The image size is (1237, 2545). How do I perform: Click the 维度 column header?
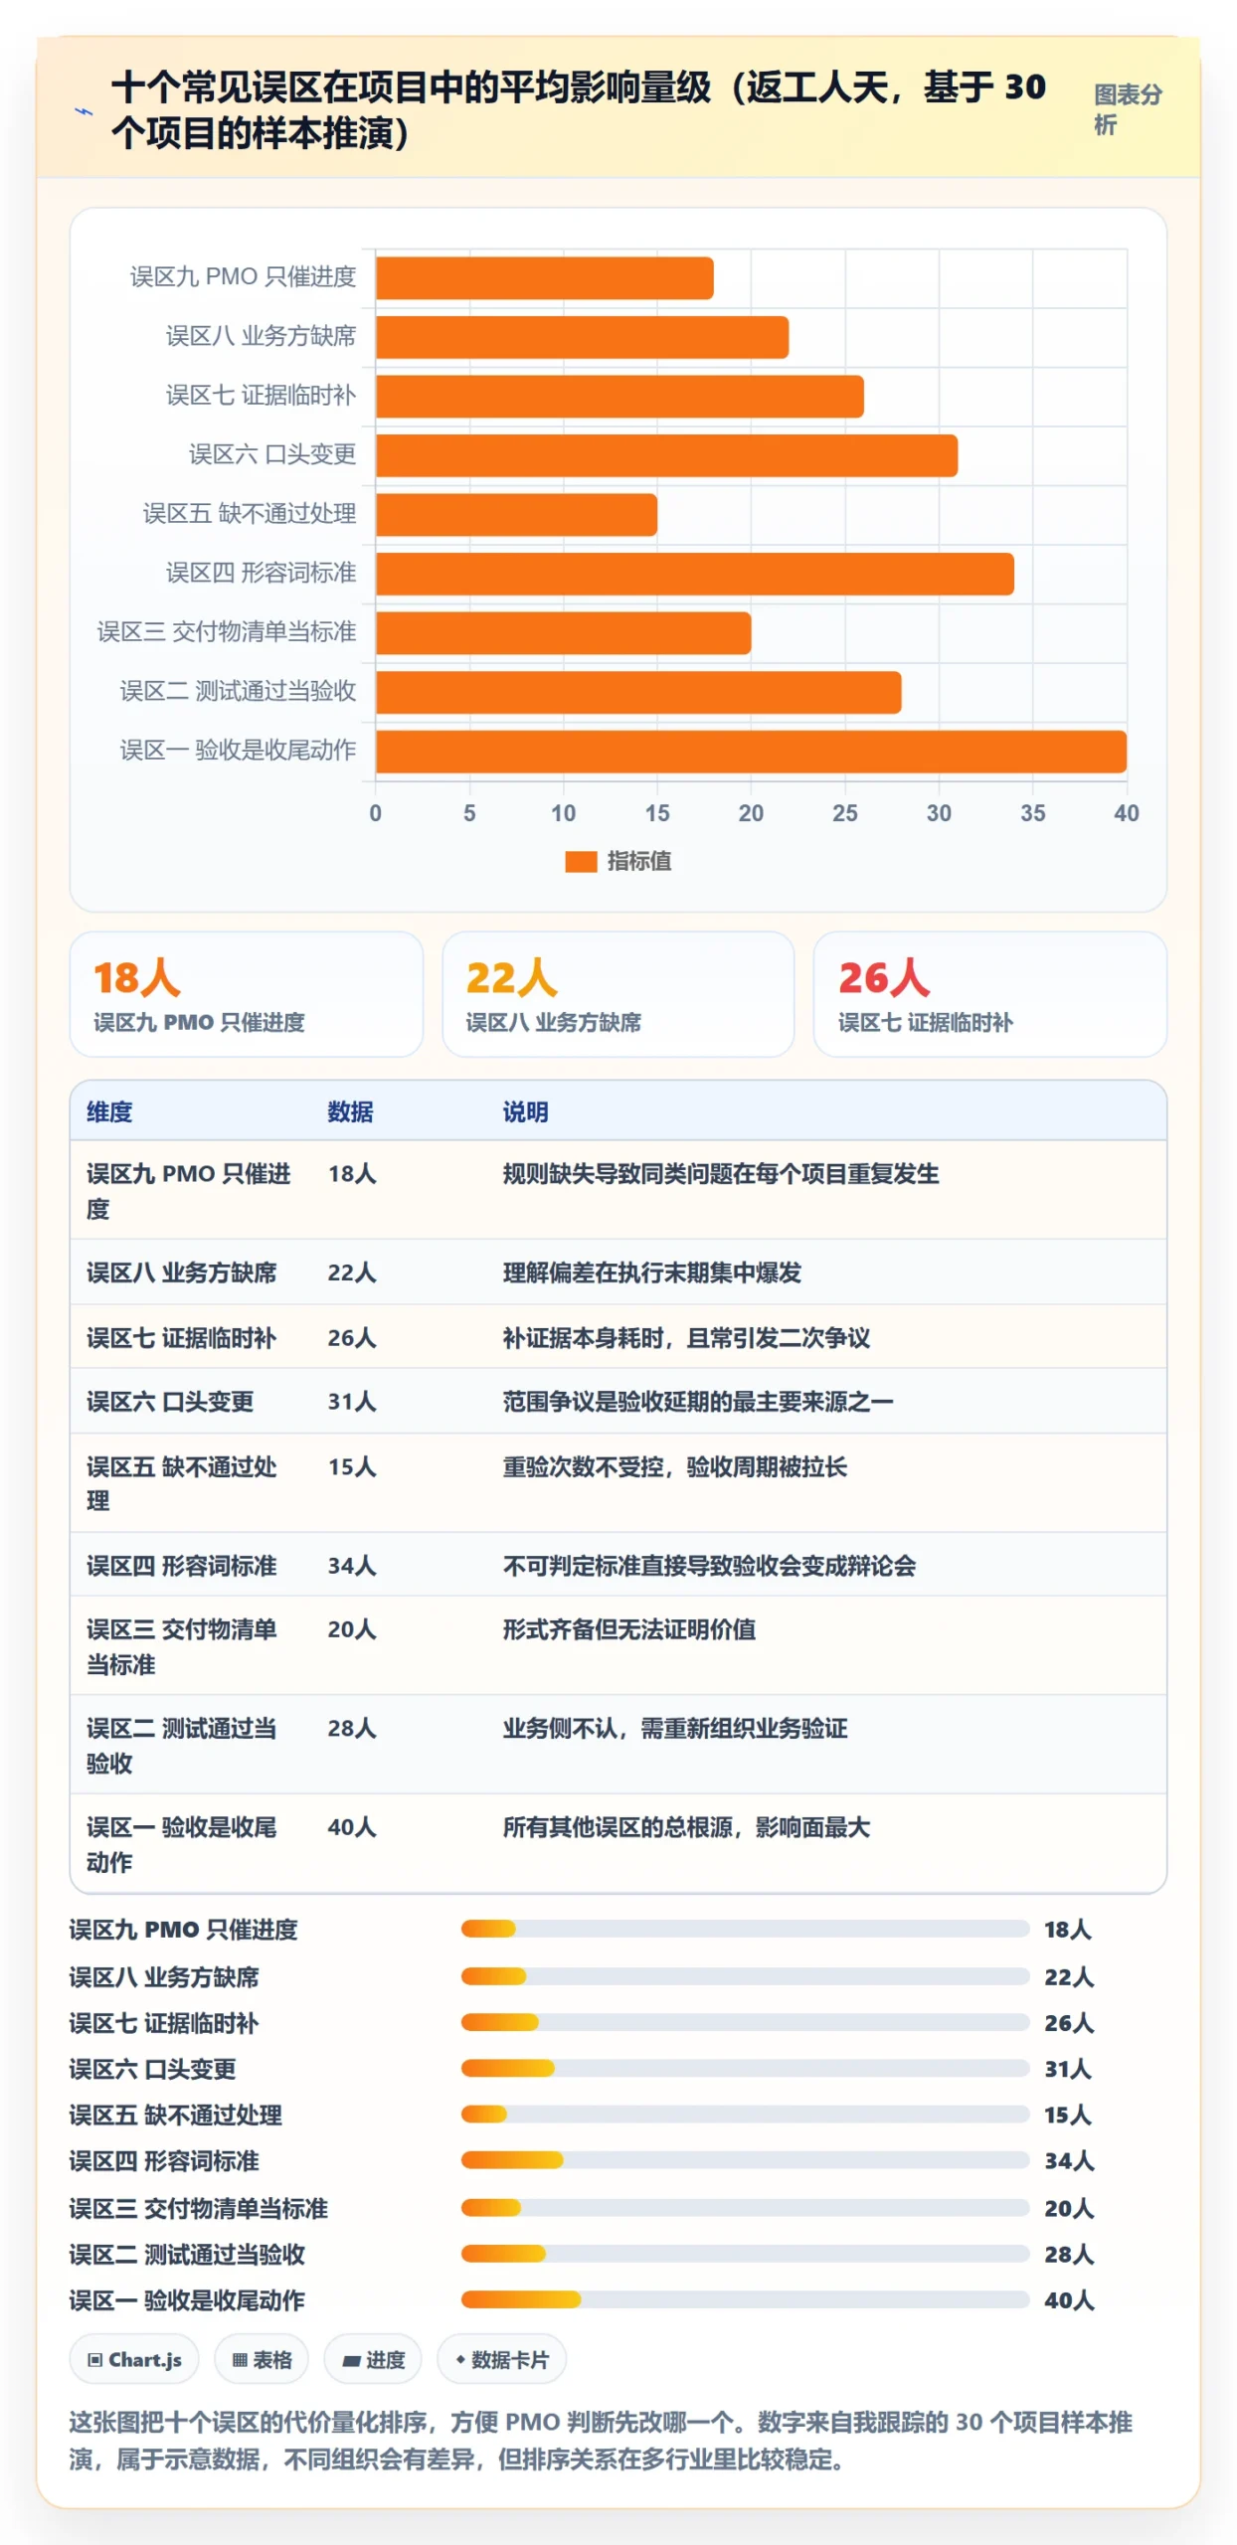coord(109,1111)
